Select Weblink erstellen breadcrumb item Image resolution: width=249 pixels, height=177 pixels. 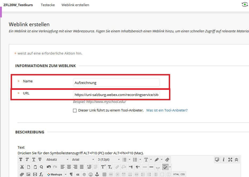coord(75,5)
